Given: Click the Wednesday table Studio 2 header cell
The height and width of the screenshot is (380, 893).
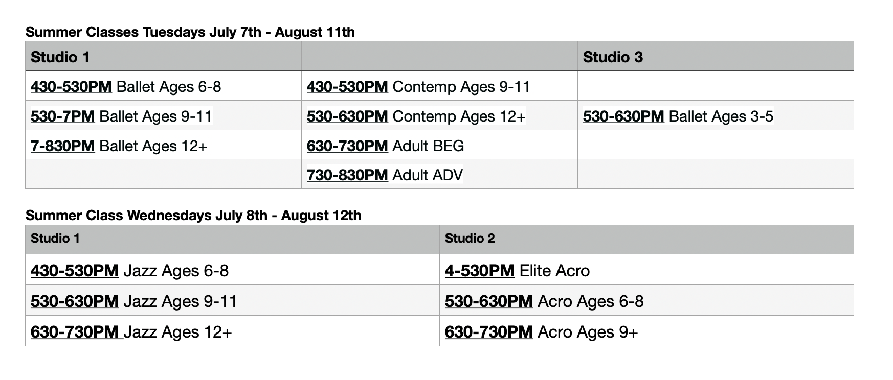Looking at the screenshot, I should [646, 240].
